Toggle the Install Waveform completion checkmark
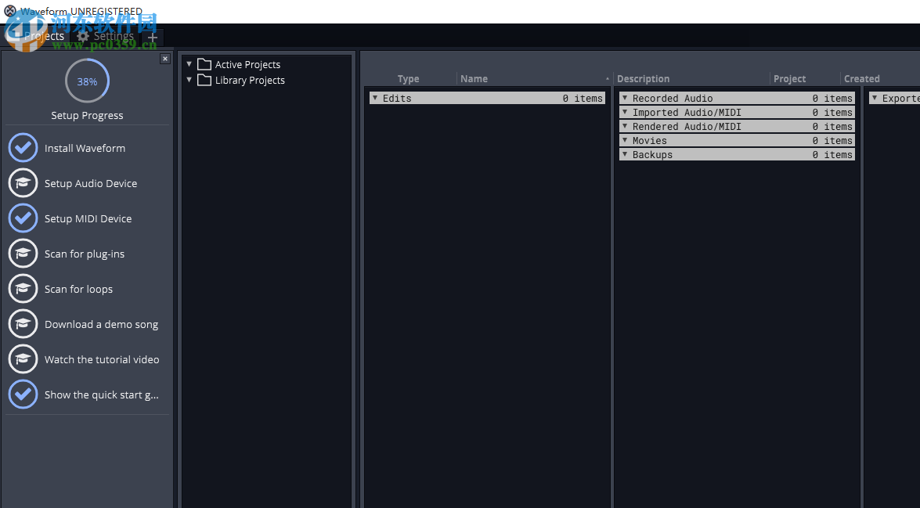 pyautogui.click(x=23, y=147)
